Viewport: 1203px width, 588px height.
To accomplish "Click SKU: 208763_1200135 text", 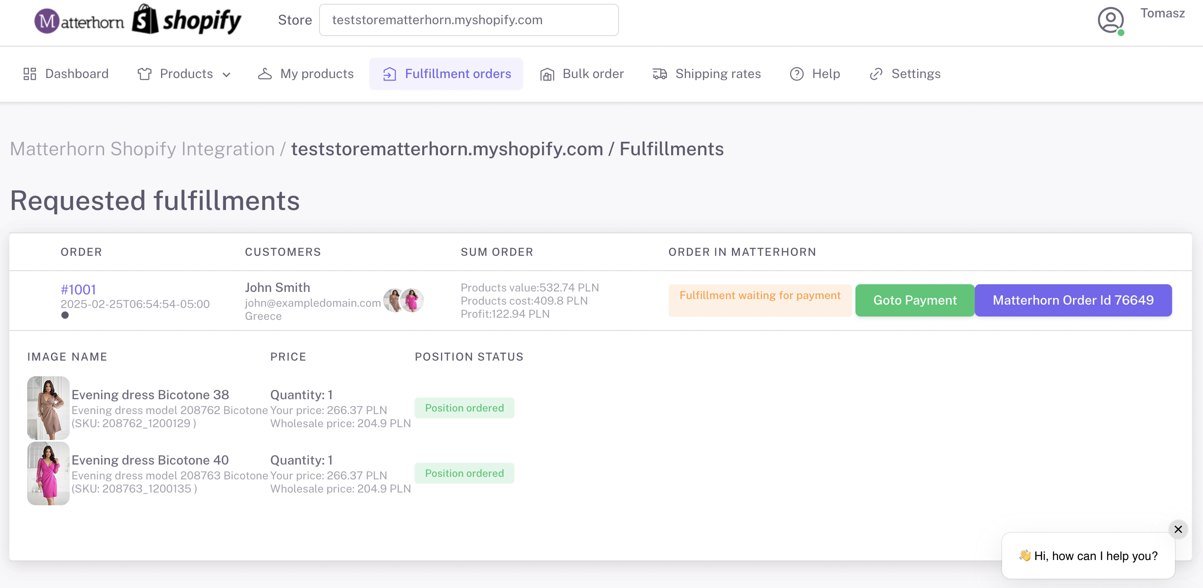I will [134, 489].
